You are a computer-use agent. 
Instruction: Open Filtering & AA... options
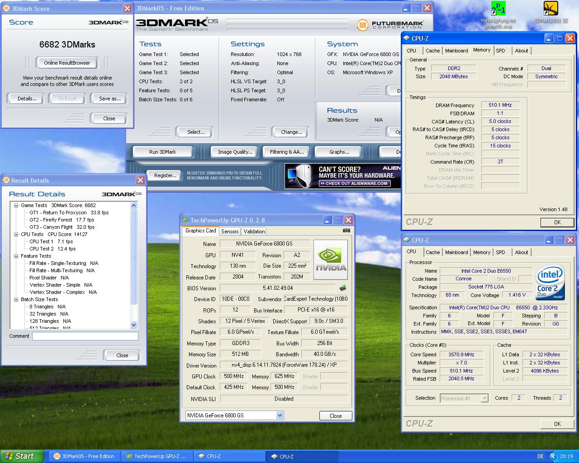[x=287, y=152]
